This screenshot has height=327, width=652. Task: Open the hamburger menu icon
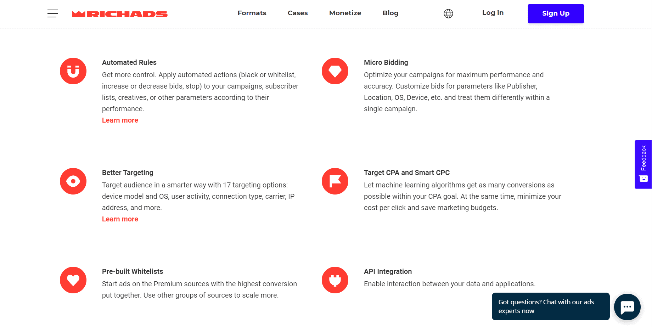click(53, 13)
